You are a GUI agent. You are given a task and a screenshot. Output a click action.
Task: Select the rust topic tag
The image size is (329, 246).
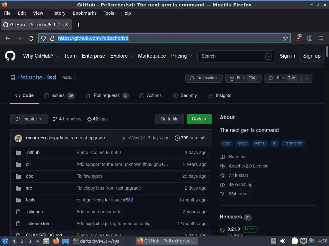[227, 143]
